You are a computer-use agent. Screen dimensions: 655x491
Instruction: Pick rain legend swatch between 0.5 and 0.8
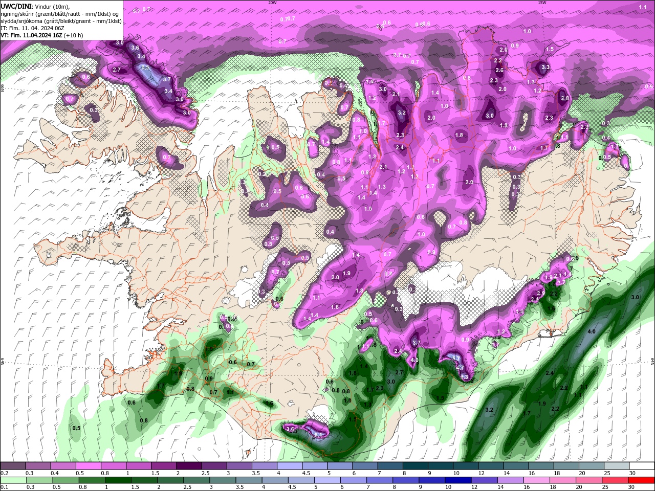click(65, 480)
